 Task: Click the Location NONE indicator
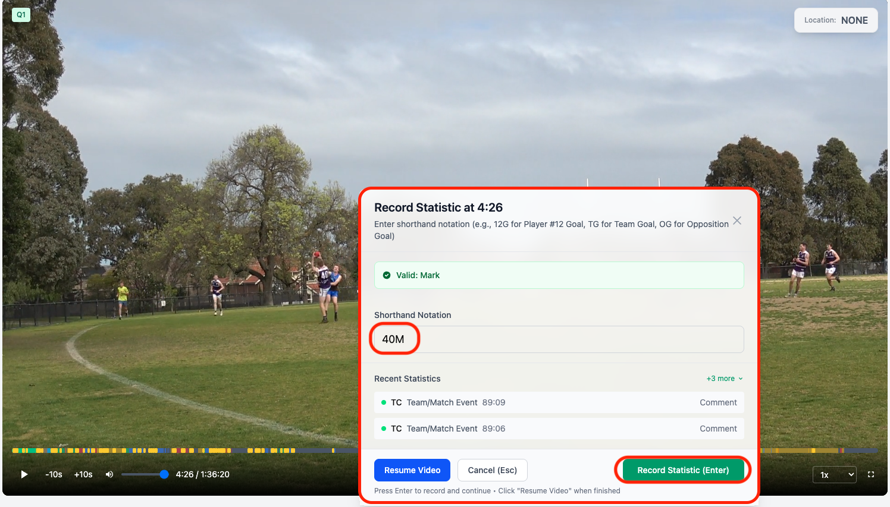coord(836,20)
